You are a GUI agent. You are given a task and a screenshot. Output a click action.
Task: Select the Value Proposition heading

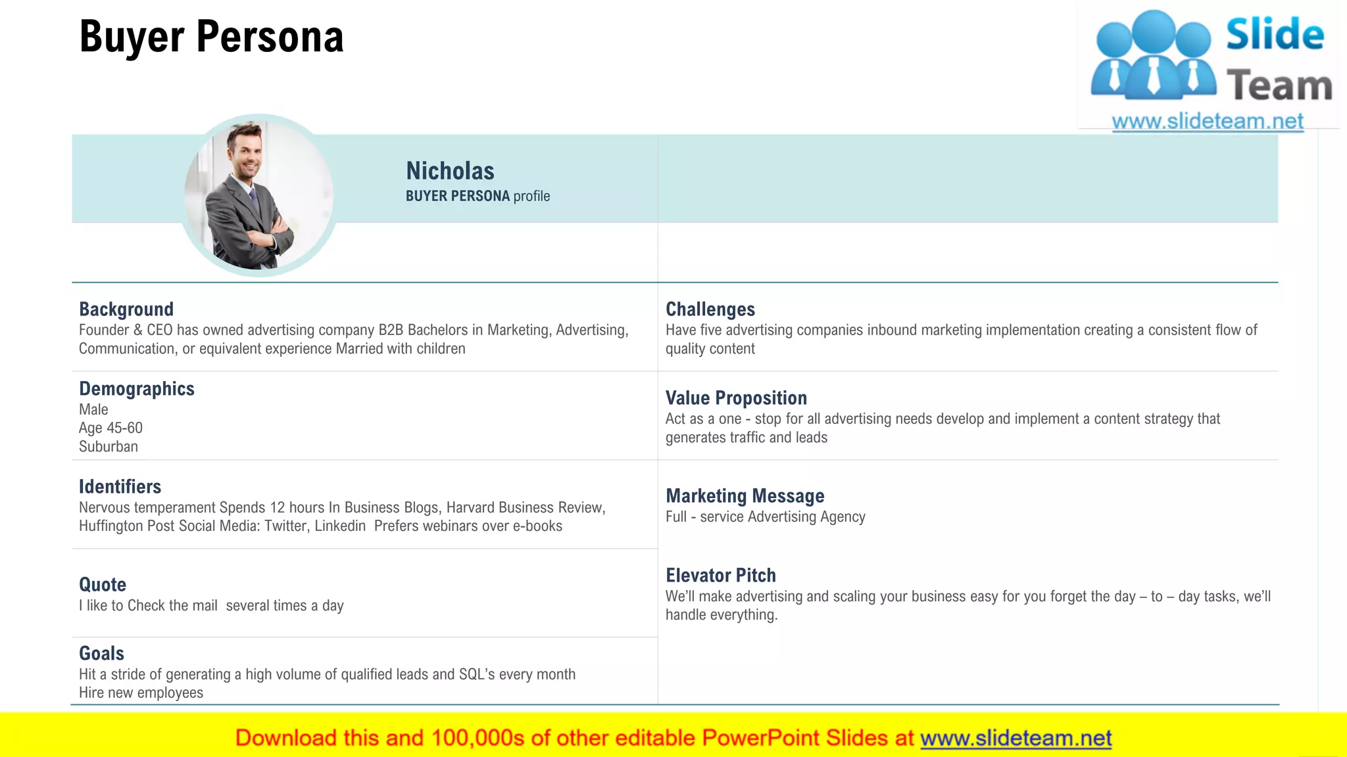point(736,398)
